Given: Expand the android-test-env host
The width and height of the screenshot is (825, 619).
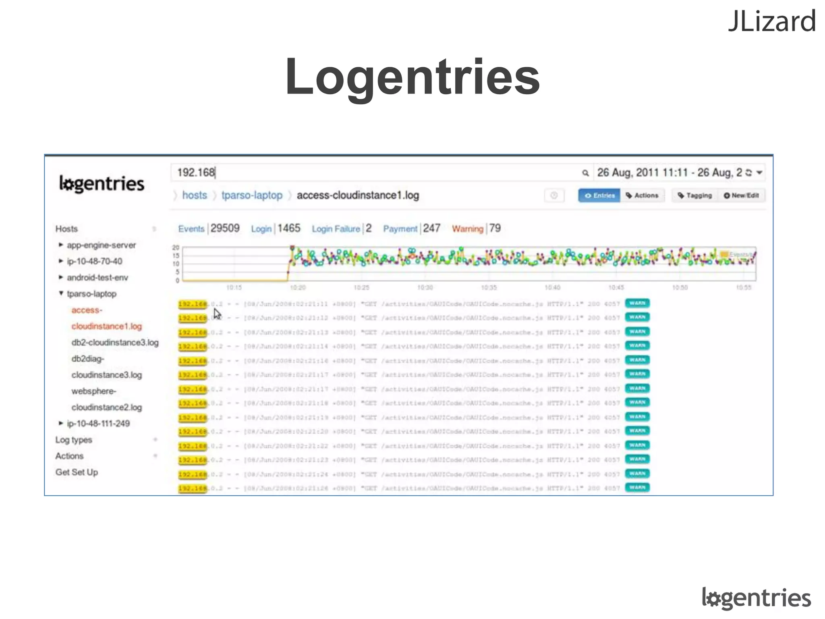Looking at the screenshot, I should [x=61, y=277].
